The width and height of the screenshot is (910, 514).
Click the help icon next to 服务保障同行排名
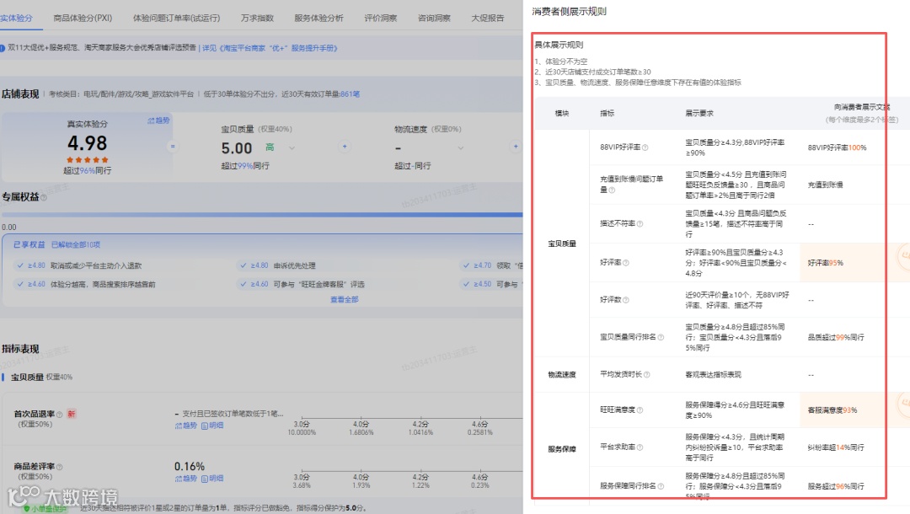(x=661, y=486)
